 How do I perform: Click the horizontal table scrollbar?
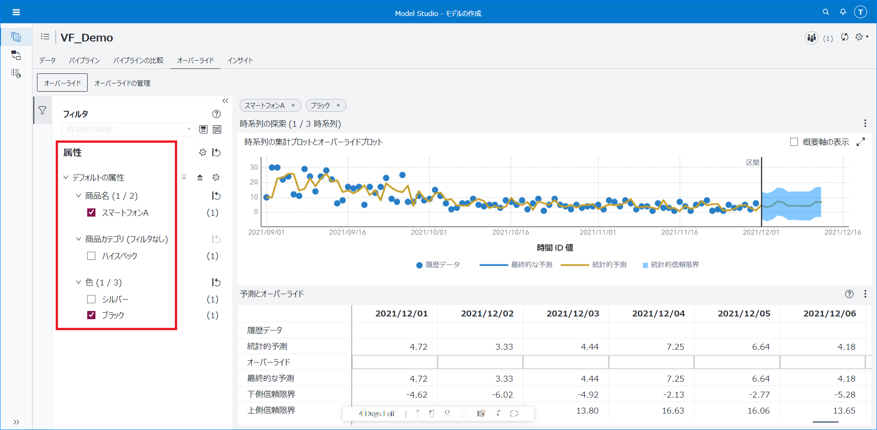coord(825,422)
